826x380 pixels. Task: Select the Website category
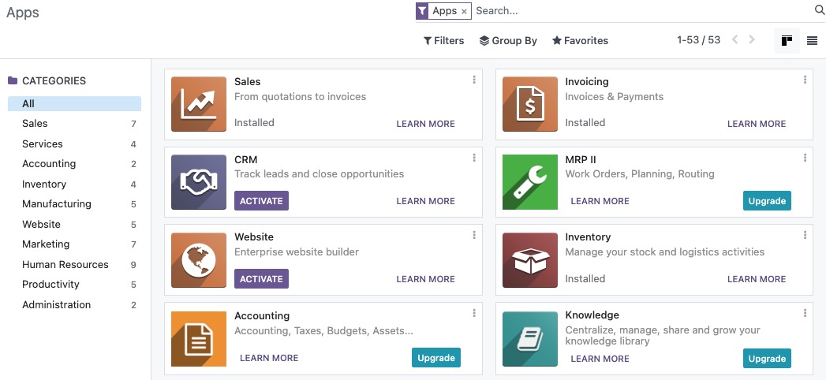point(74,224)
